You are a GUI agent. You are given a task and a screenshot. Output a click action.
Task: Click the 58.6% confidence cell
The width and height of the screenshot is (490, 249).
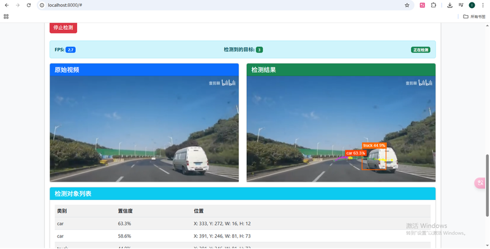(x=124, y=236)
